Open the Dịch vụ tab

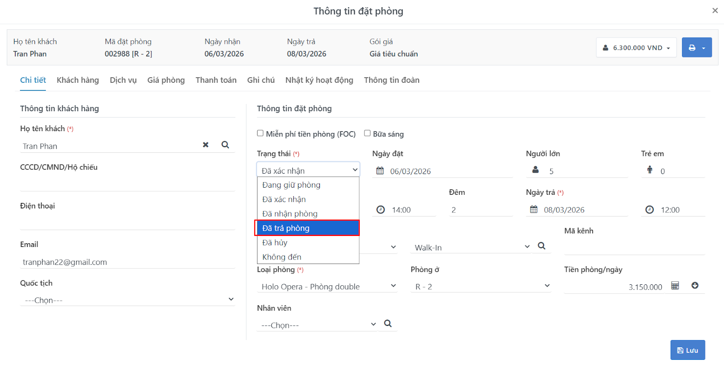point(123,80)
